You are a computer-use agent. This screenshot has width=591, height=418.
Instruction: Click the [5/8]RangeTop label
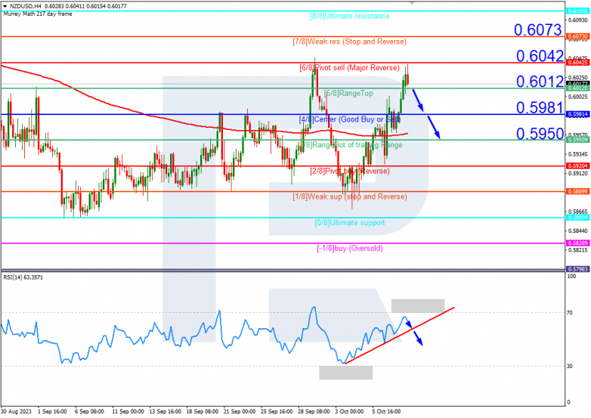pyautogui.click(x=348, y=93)
